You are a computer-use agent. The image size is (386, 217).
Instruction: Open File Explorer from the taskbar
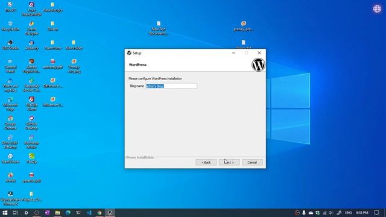click(x=58, y=213)
